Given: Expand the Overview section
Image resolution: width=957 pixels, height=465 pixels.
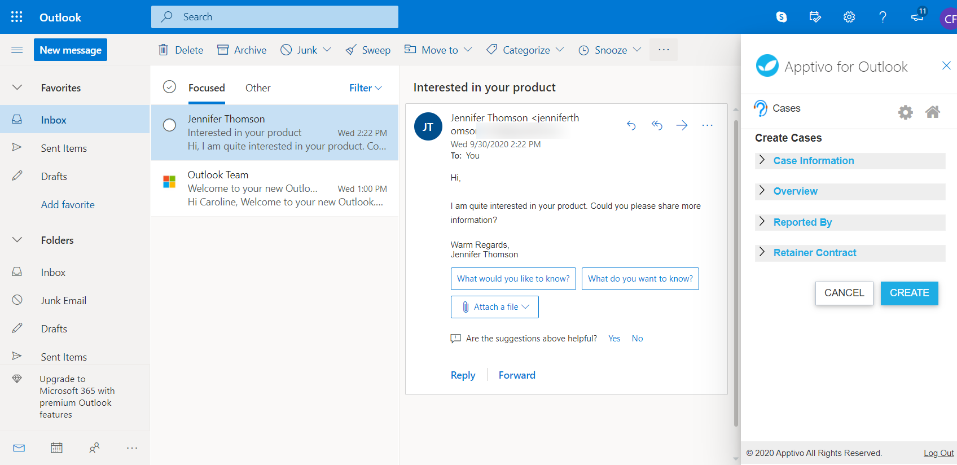Looking at the screenshot, I should click(850, 191).
